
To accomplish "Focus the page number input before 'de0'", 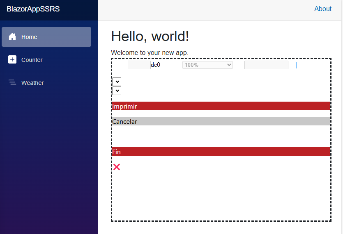I will (139, 65).
